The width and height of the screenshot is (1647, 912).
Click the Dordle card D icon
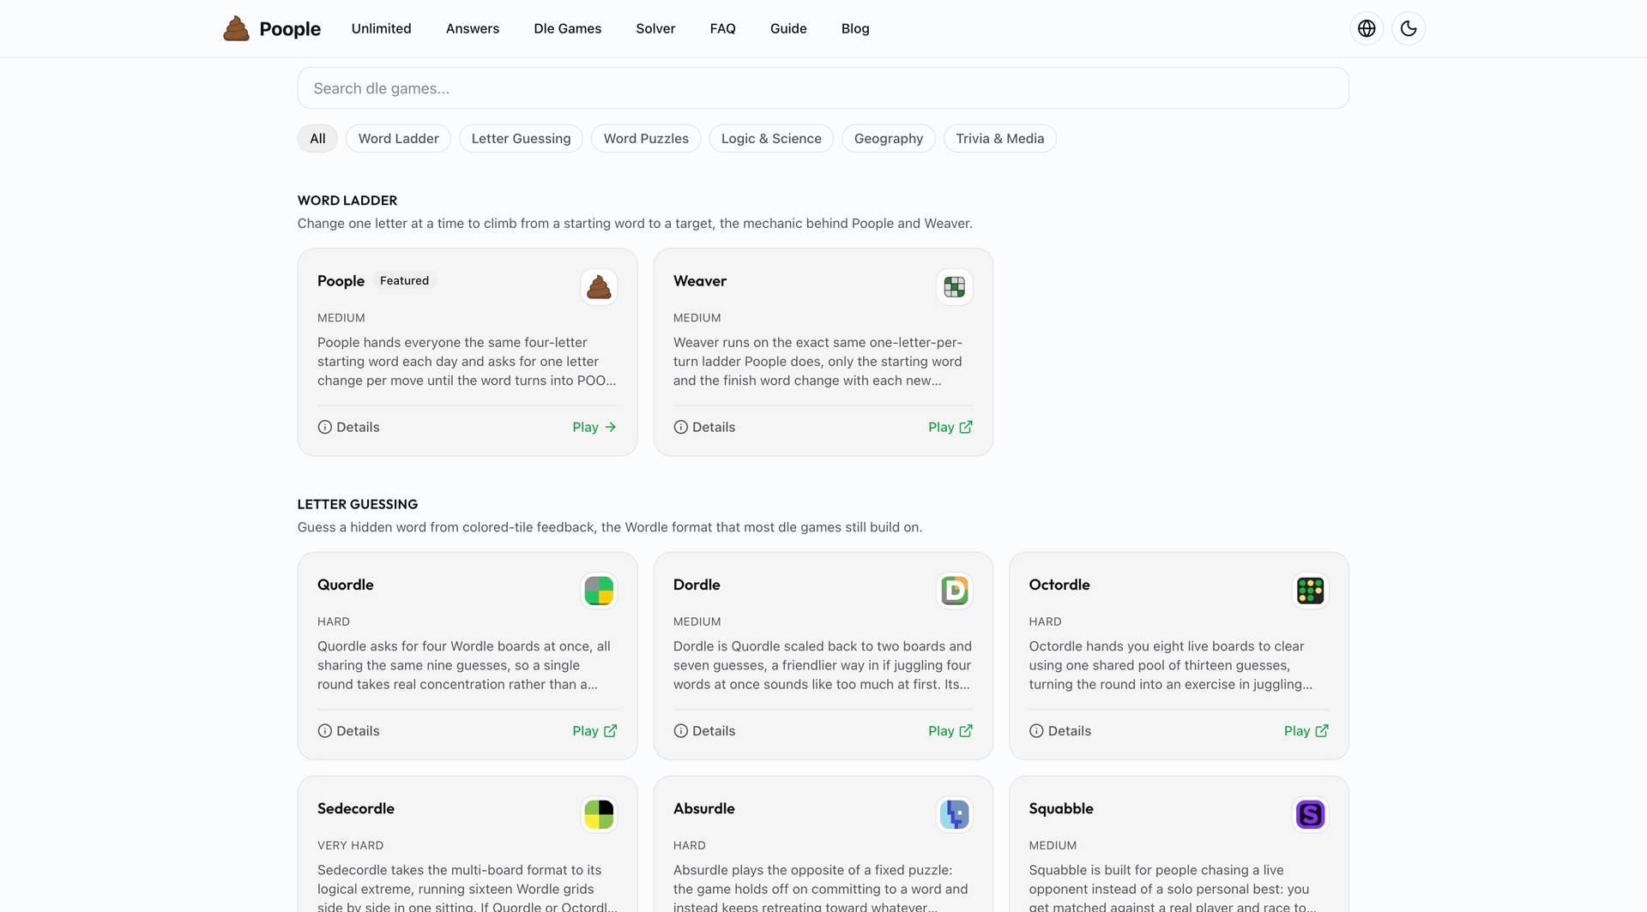[x=955, y=591]
